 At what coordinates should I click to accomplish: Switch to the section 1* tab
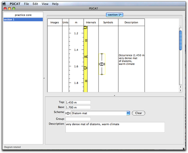click(x=115, y=15)
